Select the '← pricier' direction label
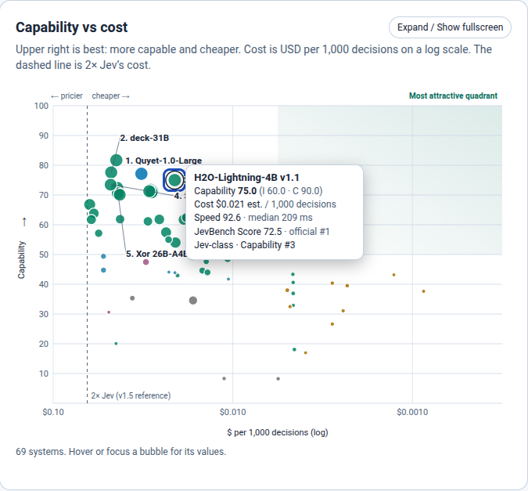This screenshot has height=491, width=528. [x=66, y=96]
